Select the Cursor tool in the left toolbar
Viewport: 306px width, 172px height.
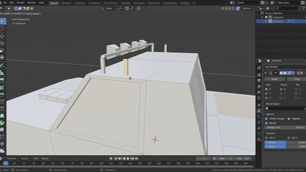[2, 29]
